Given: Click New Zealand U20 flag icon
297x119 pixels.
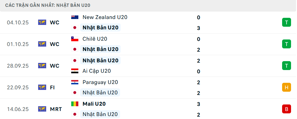Looking at the screenshot, I should (x=74, y=17).
